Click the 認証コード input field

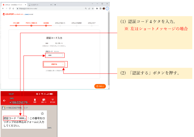click(54, 55)
